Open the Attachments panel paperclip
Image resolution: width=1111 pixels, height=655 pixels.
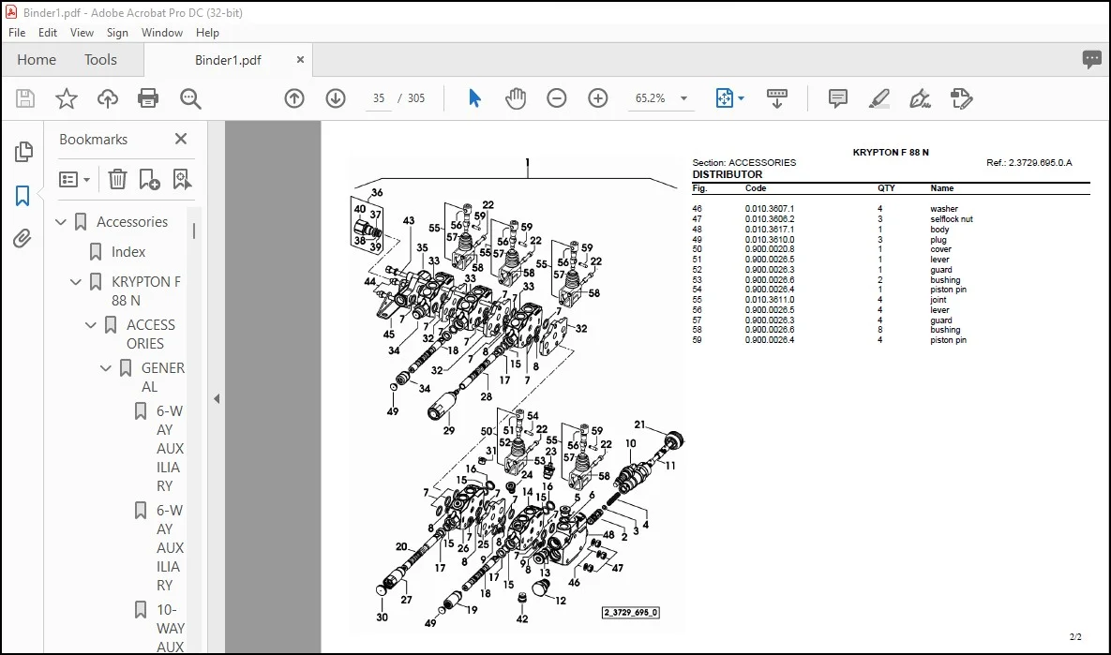(23, 239)
